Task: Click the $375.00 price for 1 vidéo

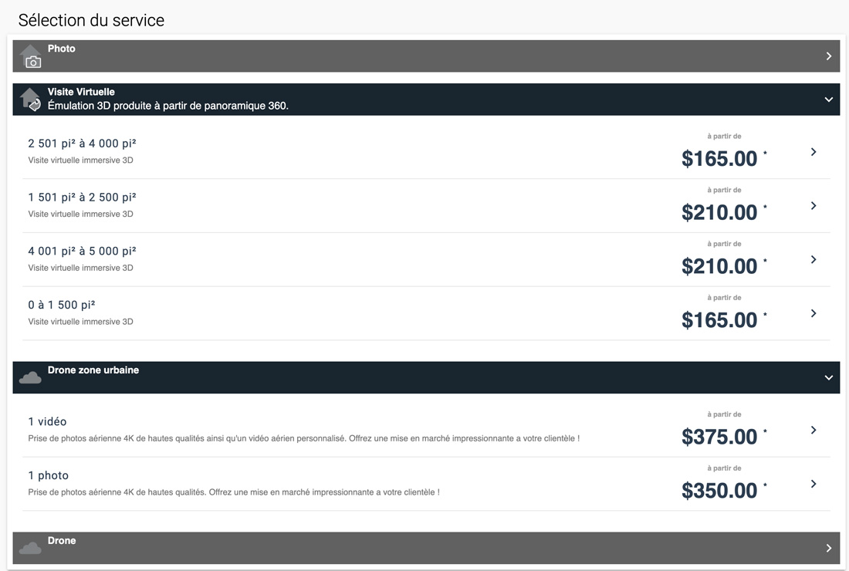Action: click(x=719, y=437)
